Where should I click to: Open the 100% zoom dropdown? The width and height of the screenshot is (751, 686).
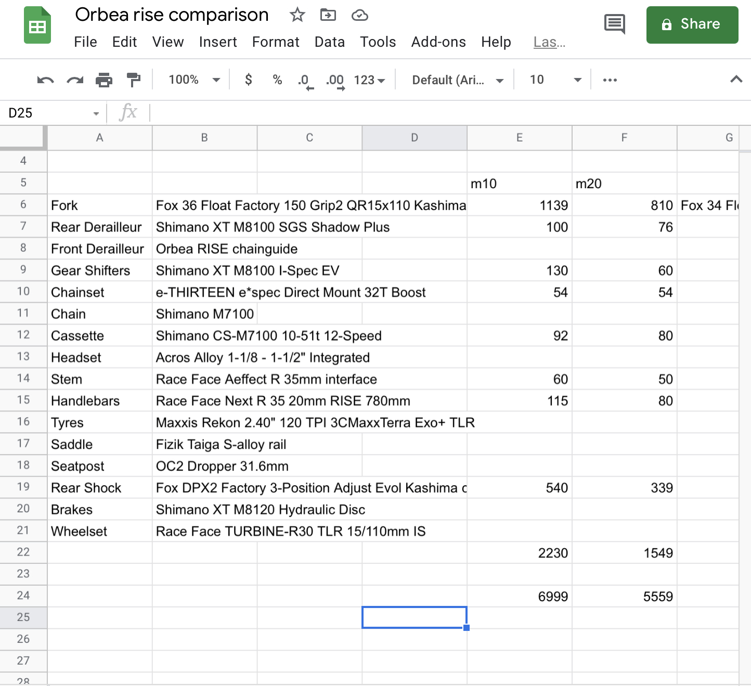pos(194,80)
